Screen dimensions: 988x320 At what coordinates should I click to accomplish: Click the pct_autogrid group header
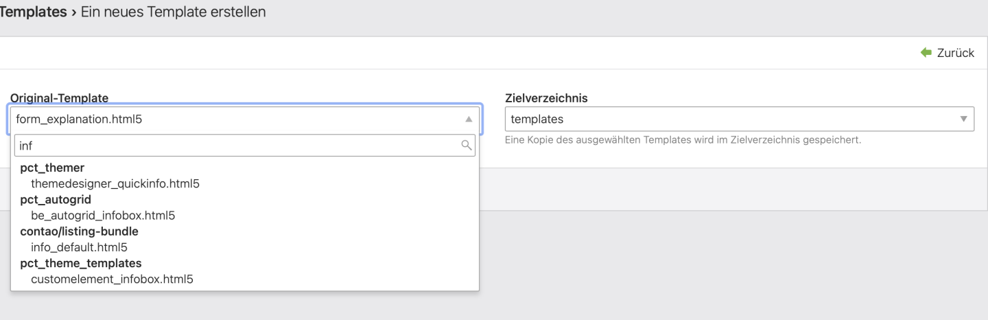56,200
